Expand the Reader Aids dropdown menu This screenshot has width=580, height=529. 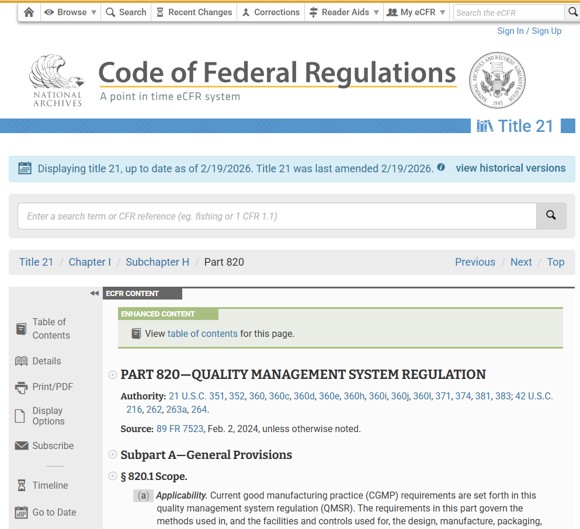[344, 12]
